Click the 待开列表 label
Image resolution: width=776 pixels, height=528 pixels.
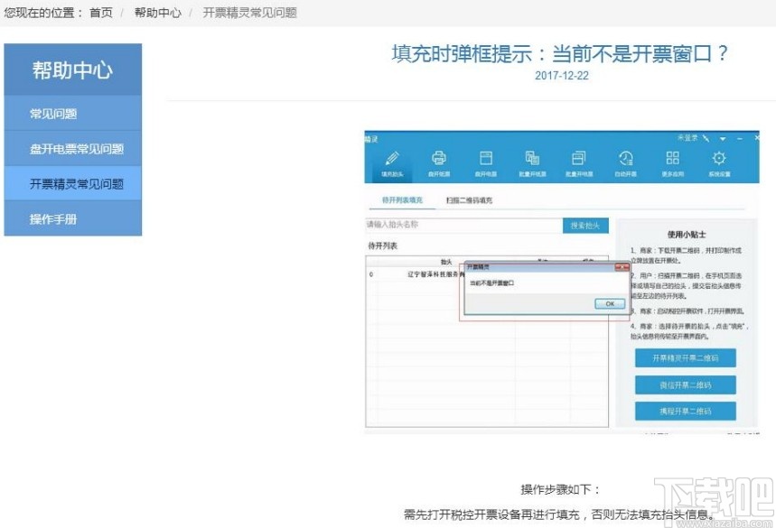(382, 245)
